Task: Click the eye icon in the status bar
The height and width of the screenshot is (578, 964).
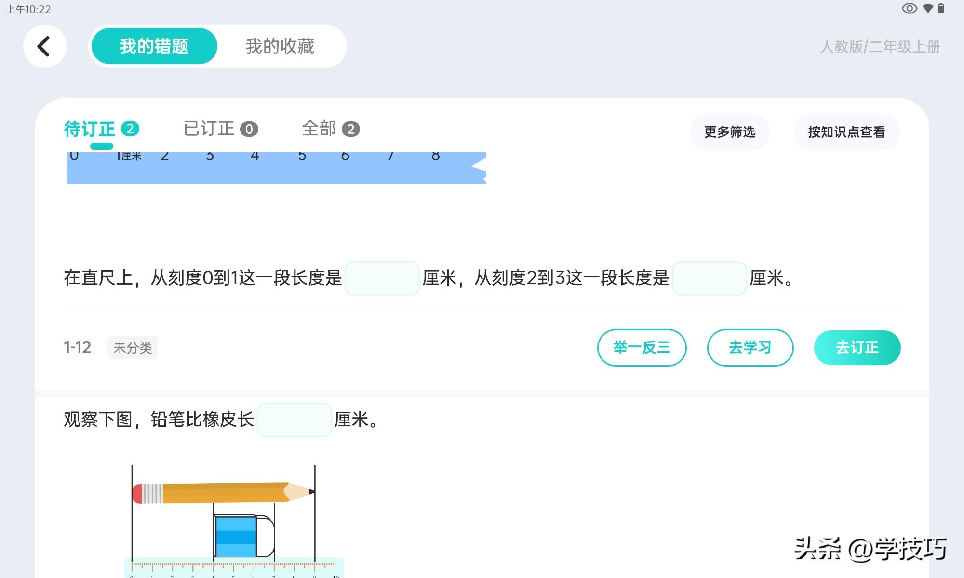Action: (x=910, y=8)
